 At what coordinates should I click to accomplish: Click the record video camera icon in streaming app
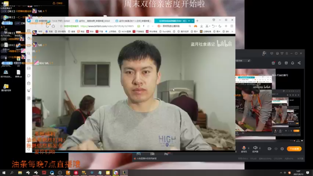[x=270, y=149]
